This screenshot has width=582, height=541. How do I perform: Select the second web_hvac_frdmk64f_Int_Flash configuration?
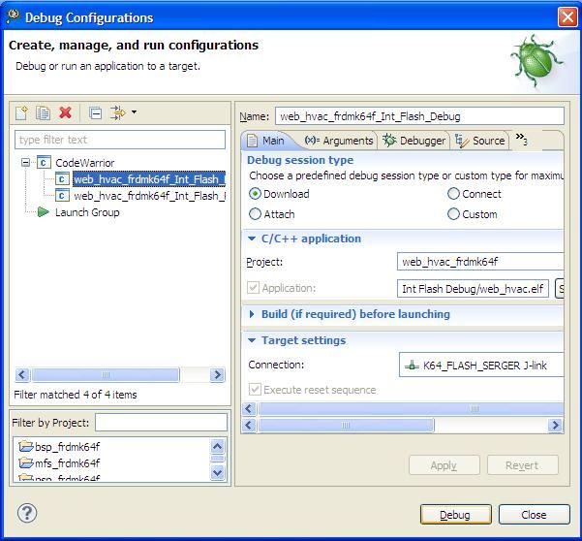(149, 196)
